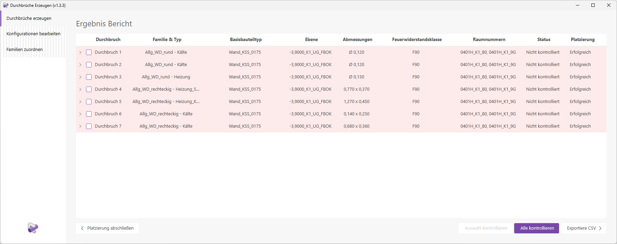Enable the Durchbruch 5 checkbox
The height and width of the screenshot is (244, 617).
(x=89, y=102)
